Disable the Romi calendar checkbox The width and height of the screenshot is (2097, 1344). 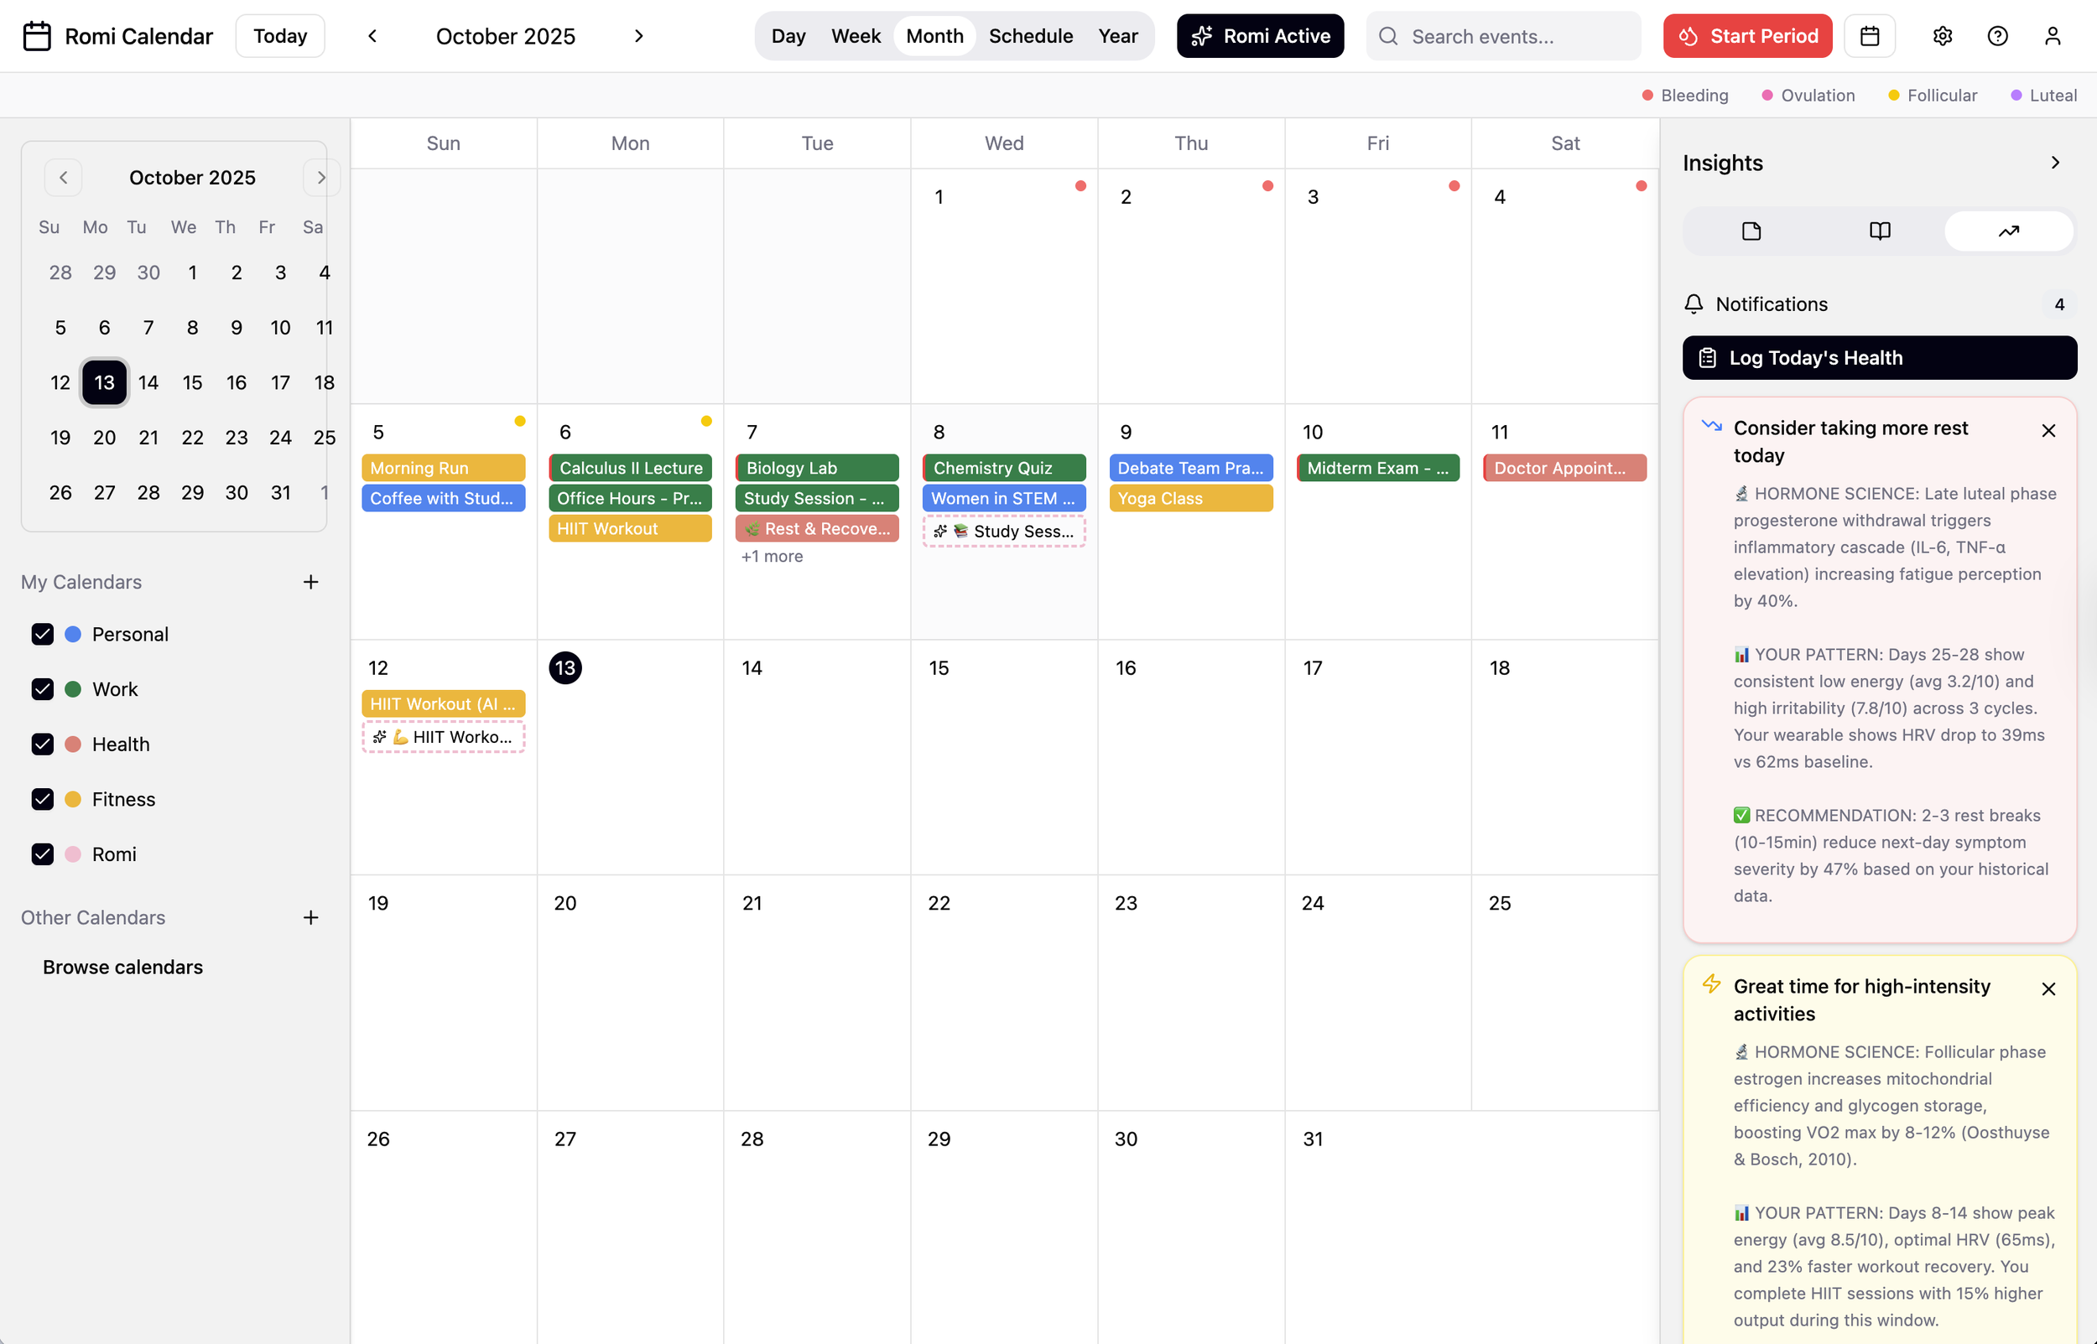[43, 854]
